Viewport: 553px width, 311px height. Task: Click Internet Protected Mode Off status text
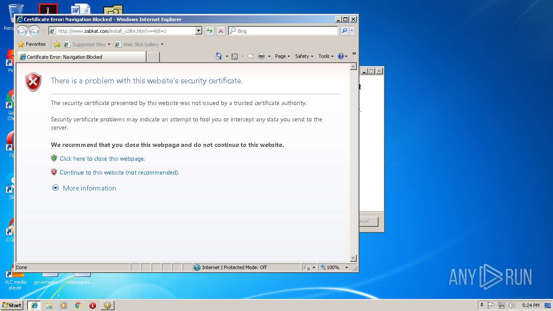tap(234, 267)
